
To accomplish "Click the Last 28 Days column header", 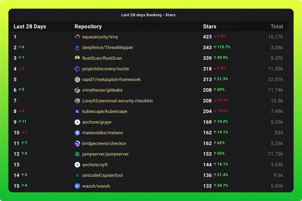I will pos(30,27).
